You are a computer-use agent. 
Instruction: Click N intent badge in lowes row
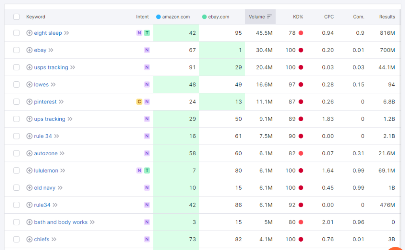pyautogui.click(x=147, y=85)
